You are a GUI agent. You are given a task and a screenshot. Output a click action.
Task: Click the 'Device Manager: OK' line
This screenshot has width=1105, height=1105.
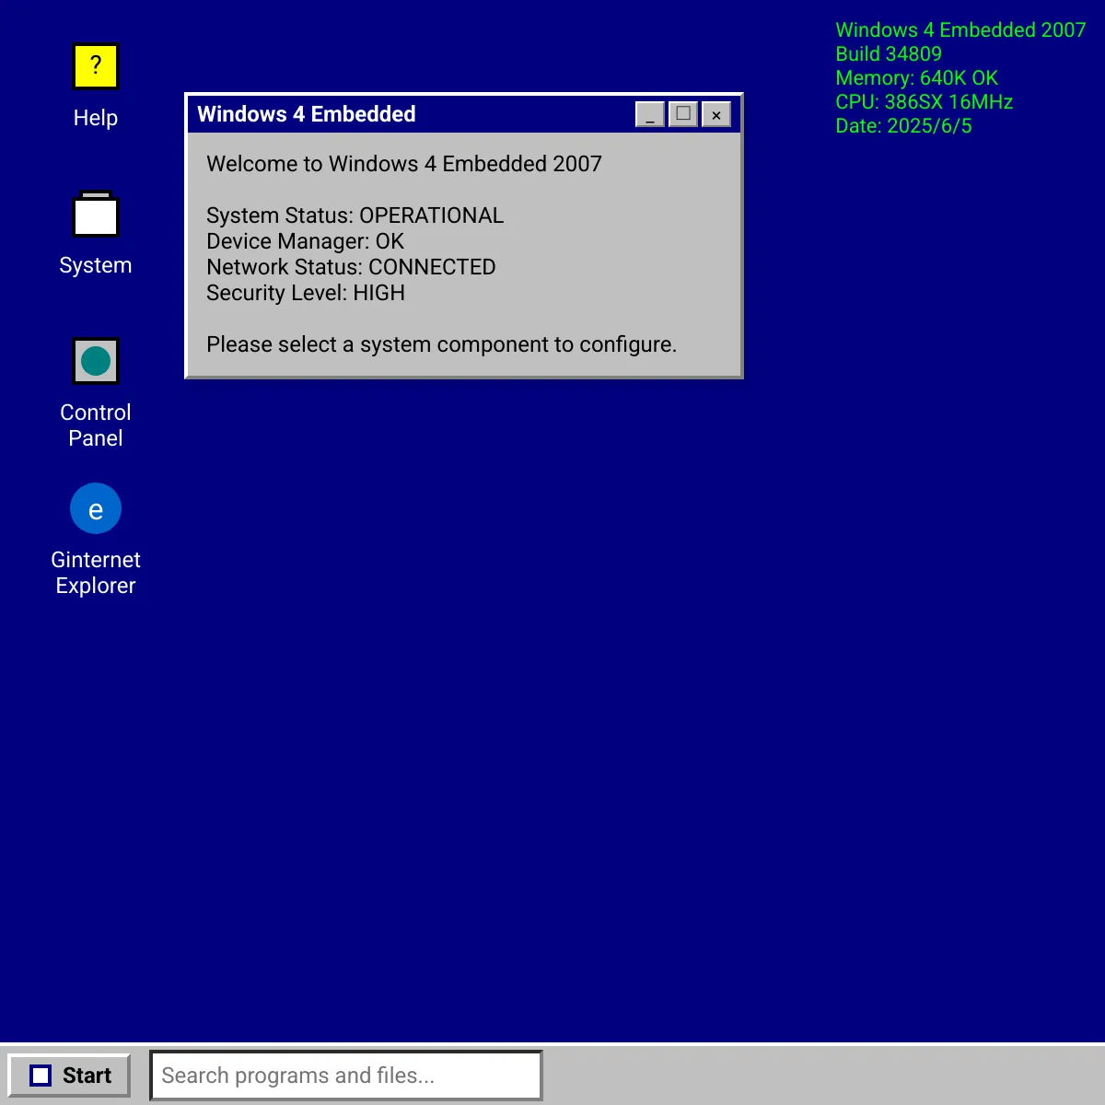click(x=306, y=241)
